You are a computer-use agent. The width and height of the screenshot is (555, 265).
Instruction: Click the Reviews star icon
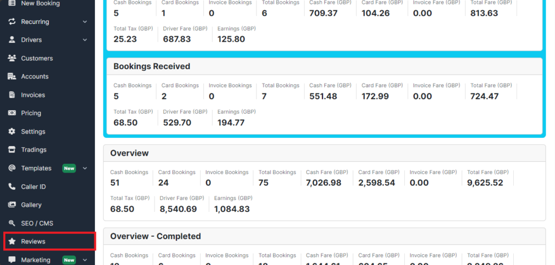click(x=12, y=242)
